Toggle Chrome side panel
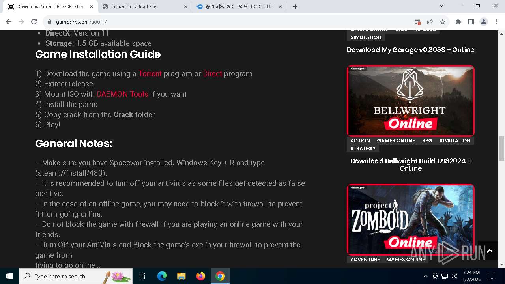The image size is (505, 284). [x=471, y=22]
